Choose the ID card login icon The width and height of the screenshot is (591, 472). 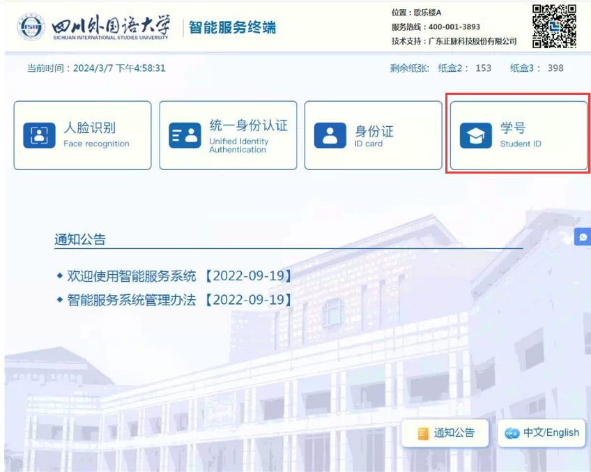click(330, 135)
